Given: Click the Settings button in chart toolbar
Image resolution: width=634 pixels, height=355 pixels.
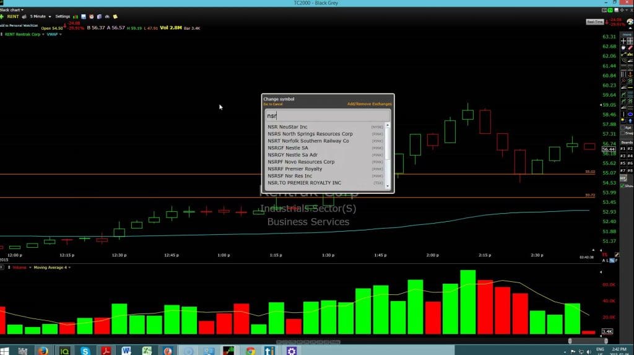Looking at the screenshot, I should pos(63,17).
